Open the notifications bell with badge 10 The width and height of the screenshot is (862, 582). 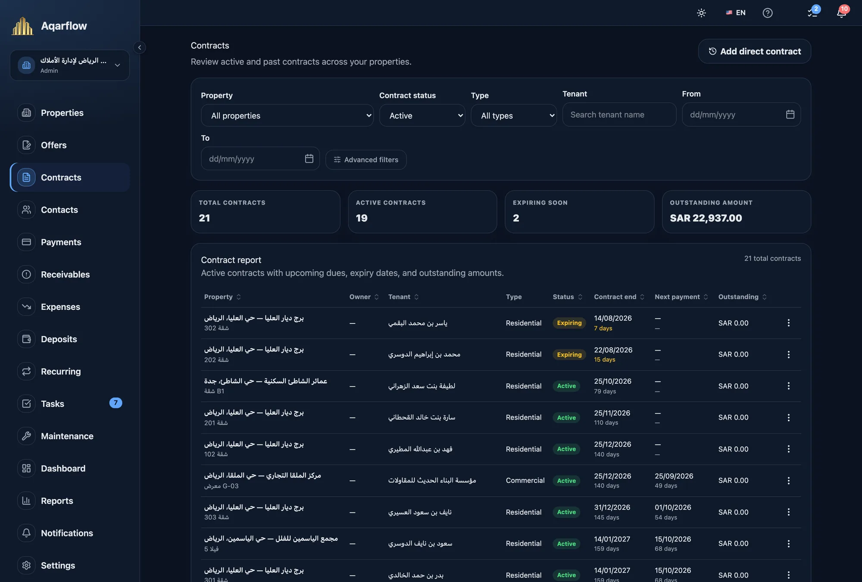pyautogui.click(x=841, y=13)
